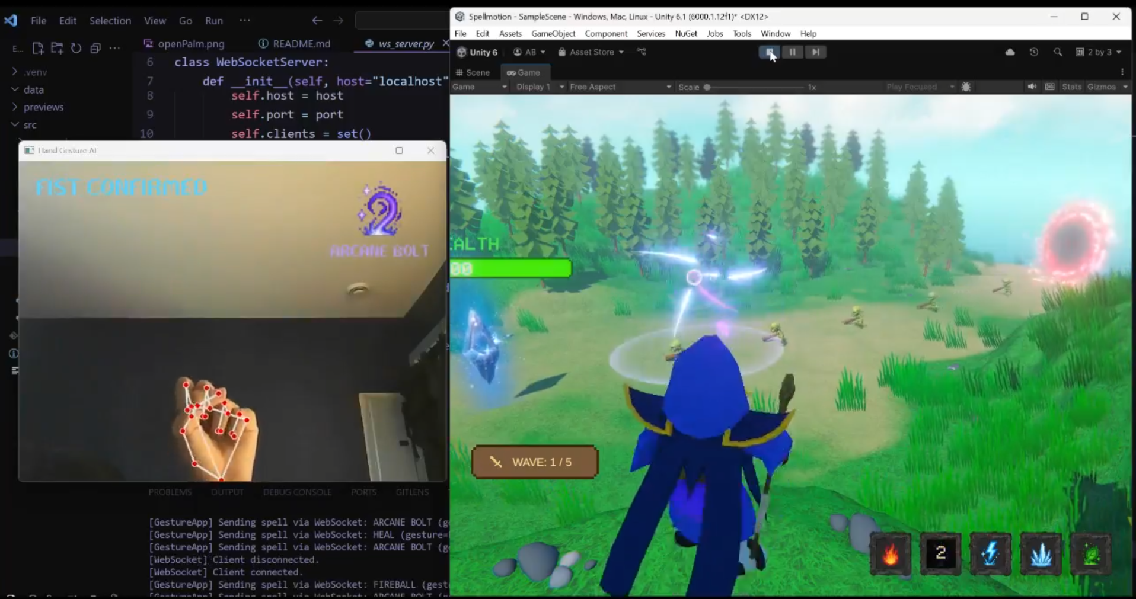Click the New File icon in Explorer
The width and height of the screenshot is (1136, 599).
pos(38,48)
